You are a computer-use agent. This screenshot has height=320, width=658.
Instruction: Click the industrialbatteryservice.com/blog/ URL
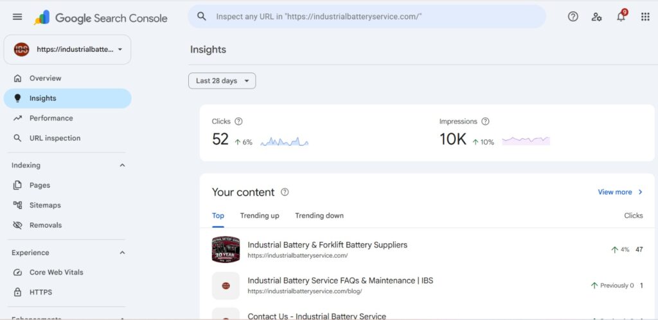pos(305,291)
